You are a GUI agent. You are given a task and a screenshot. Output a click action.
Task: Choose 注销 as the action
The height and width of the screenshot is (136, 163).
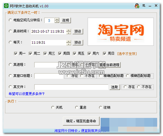pos(105,107)
